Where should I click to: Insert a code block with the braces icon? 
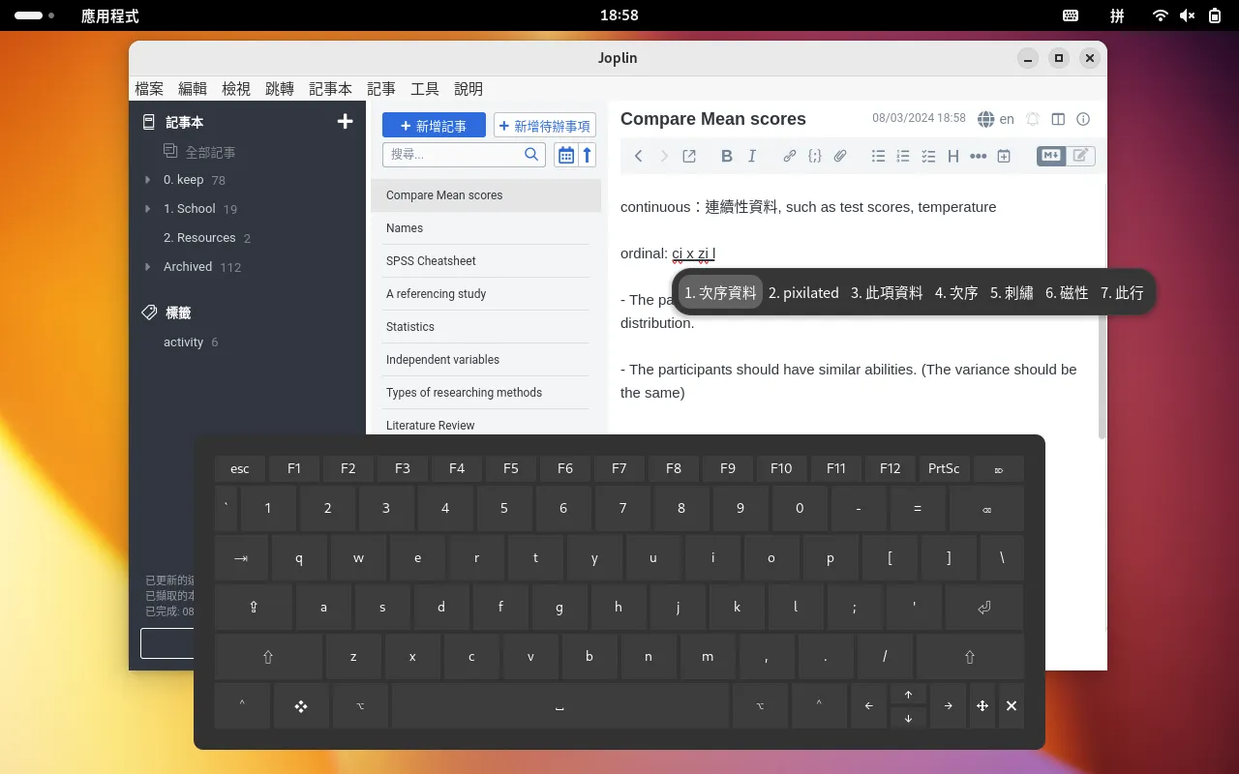tap(814, 156)
